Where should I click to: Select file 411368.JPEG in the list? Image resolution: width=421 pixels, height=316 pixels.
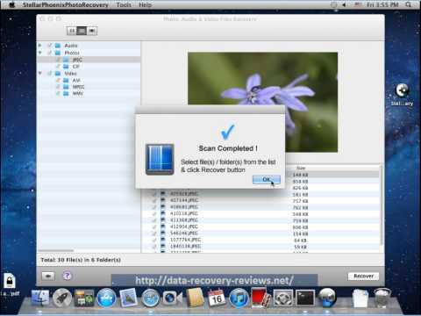point(184,220)
